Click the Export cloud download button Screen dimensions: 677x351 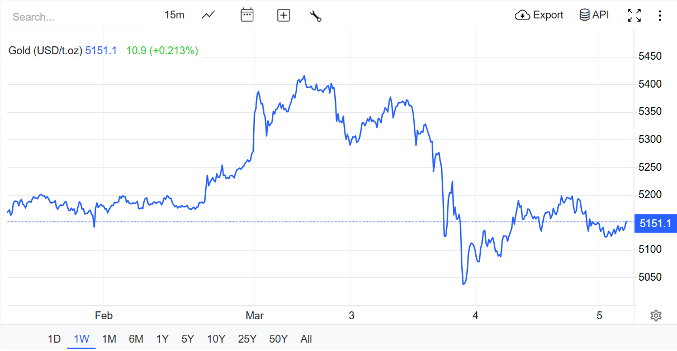(x=539, y=15)
